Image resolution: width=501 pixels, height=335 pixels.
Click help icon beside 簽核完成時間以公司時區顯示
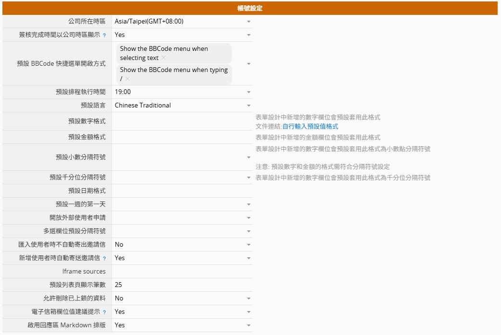tap(104, 35)
